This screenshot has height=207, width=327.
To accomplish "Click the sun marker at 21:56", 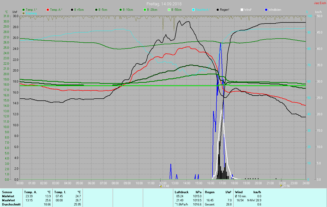I will (x=281, y=186).
